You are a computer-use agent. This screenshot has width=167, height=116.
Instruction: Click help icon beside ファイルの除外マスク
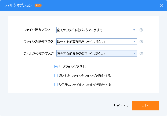click(x=141, y=42)
